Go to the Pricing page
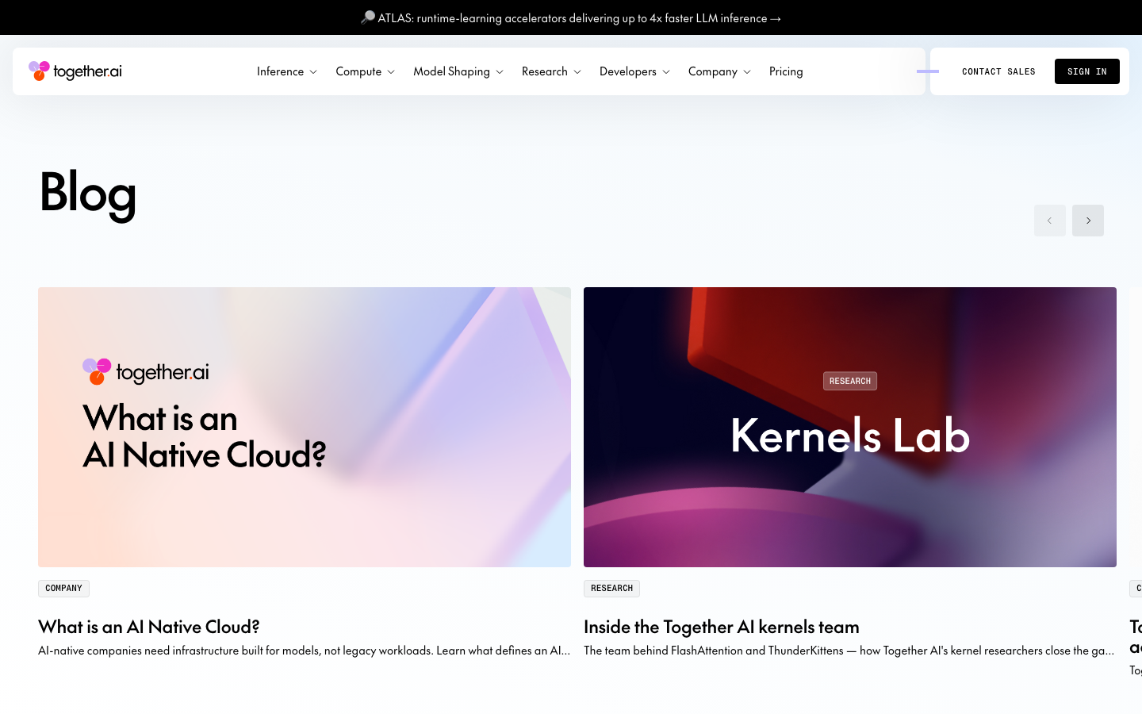The height and width of the screenshot is (714, 1142). [x=786, y=71]
